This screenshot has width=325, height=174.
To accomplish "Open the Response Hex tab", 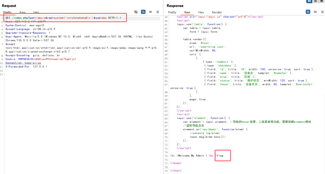I will (x=201, y=12).
